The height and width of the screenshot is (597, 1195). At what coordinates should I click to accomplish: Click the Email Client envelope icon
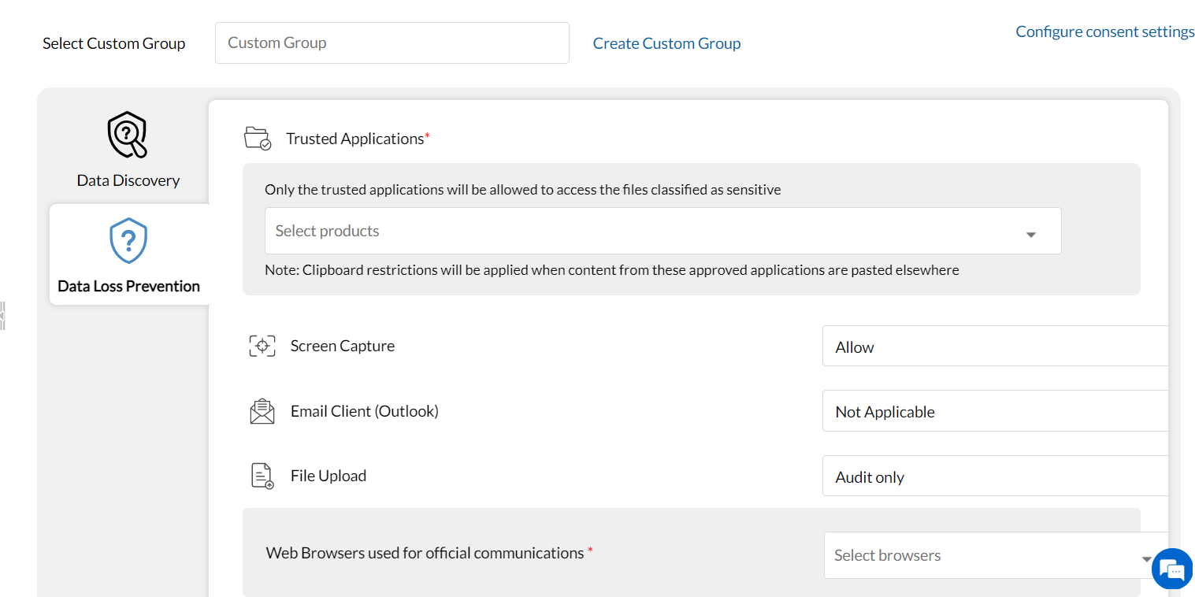click(262, 411)
